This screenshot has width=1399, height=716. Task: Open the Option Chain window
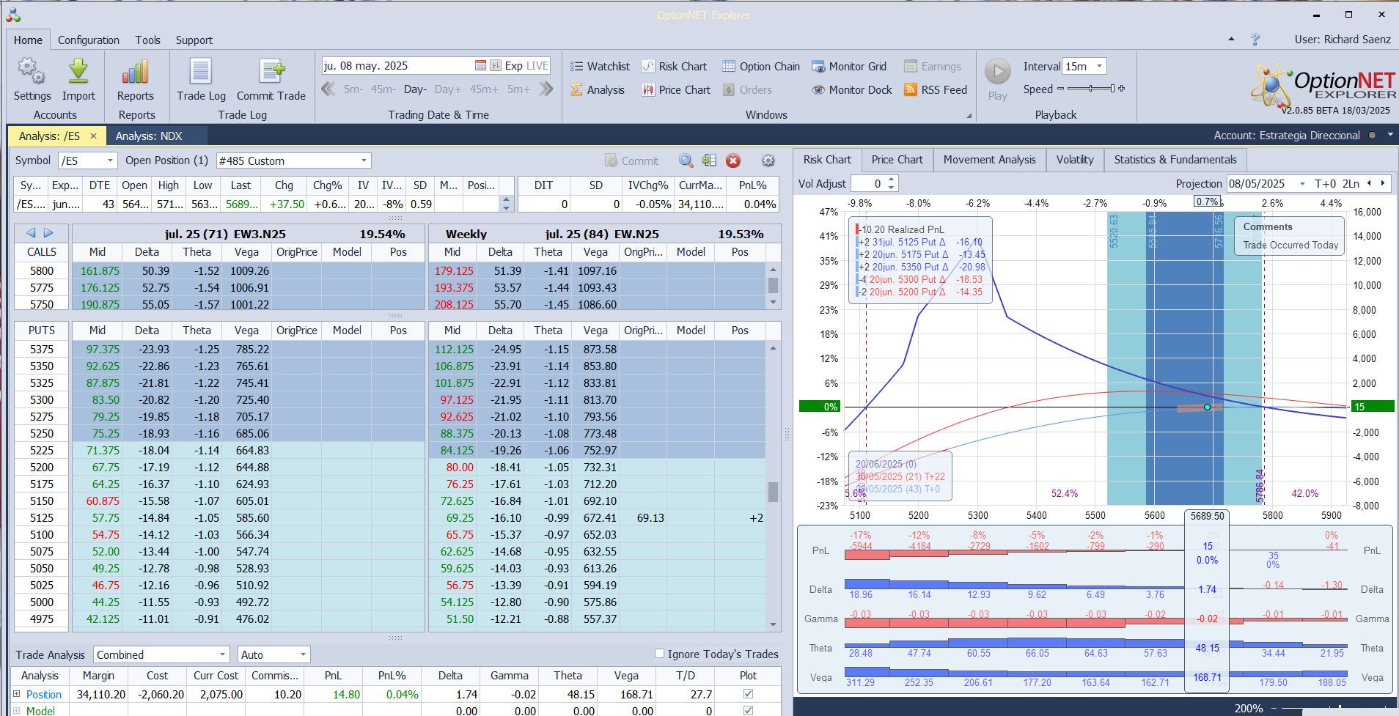click(760, 66)
